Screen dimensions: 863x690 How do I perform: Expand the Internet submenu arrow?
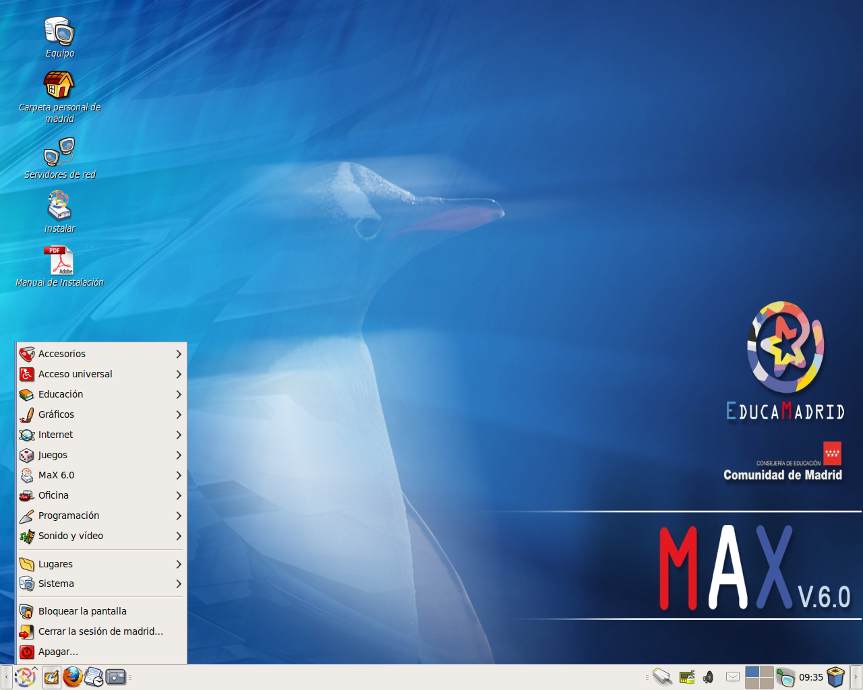pos(179,435)
